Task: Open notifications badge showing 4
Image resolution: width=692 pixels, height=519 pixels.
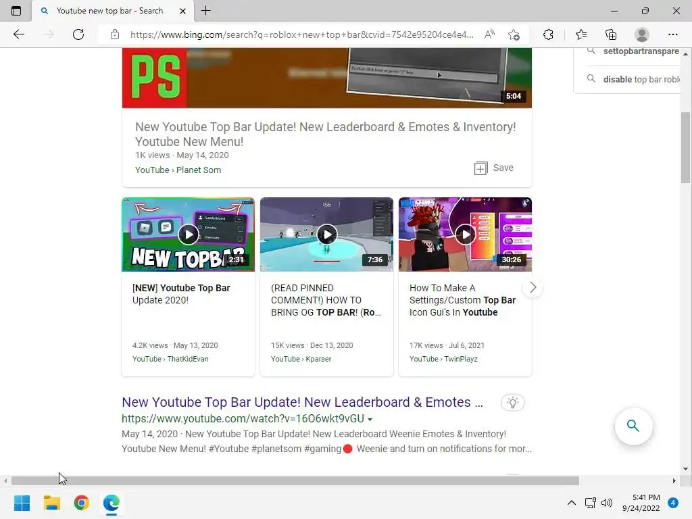Action: (x=673, y=503)
